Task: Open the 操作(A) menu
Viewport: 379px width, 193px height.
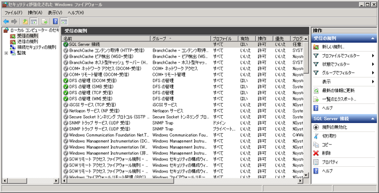Action: tap(35, 13)
